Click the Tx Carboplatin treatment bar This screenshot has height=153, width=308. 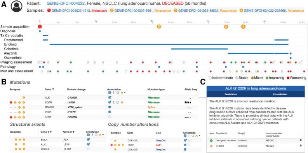pos(45,35)
